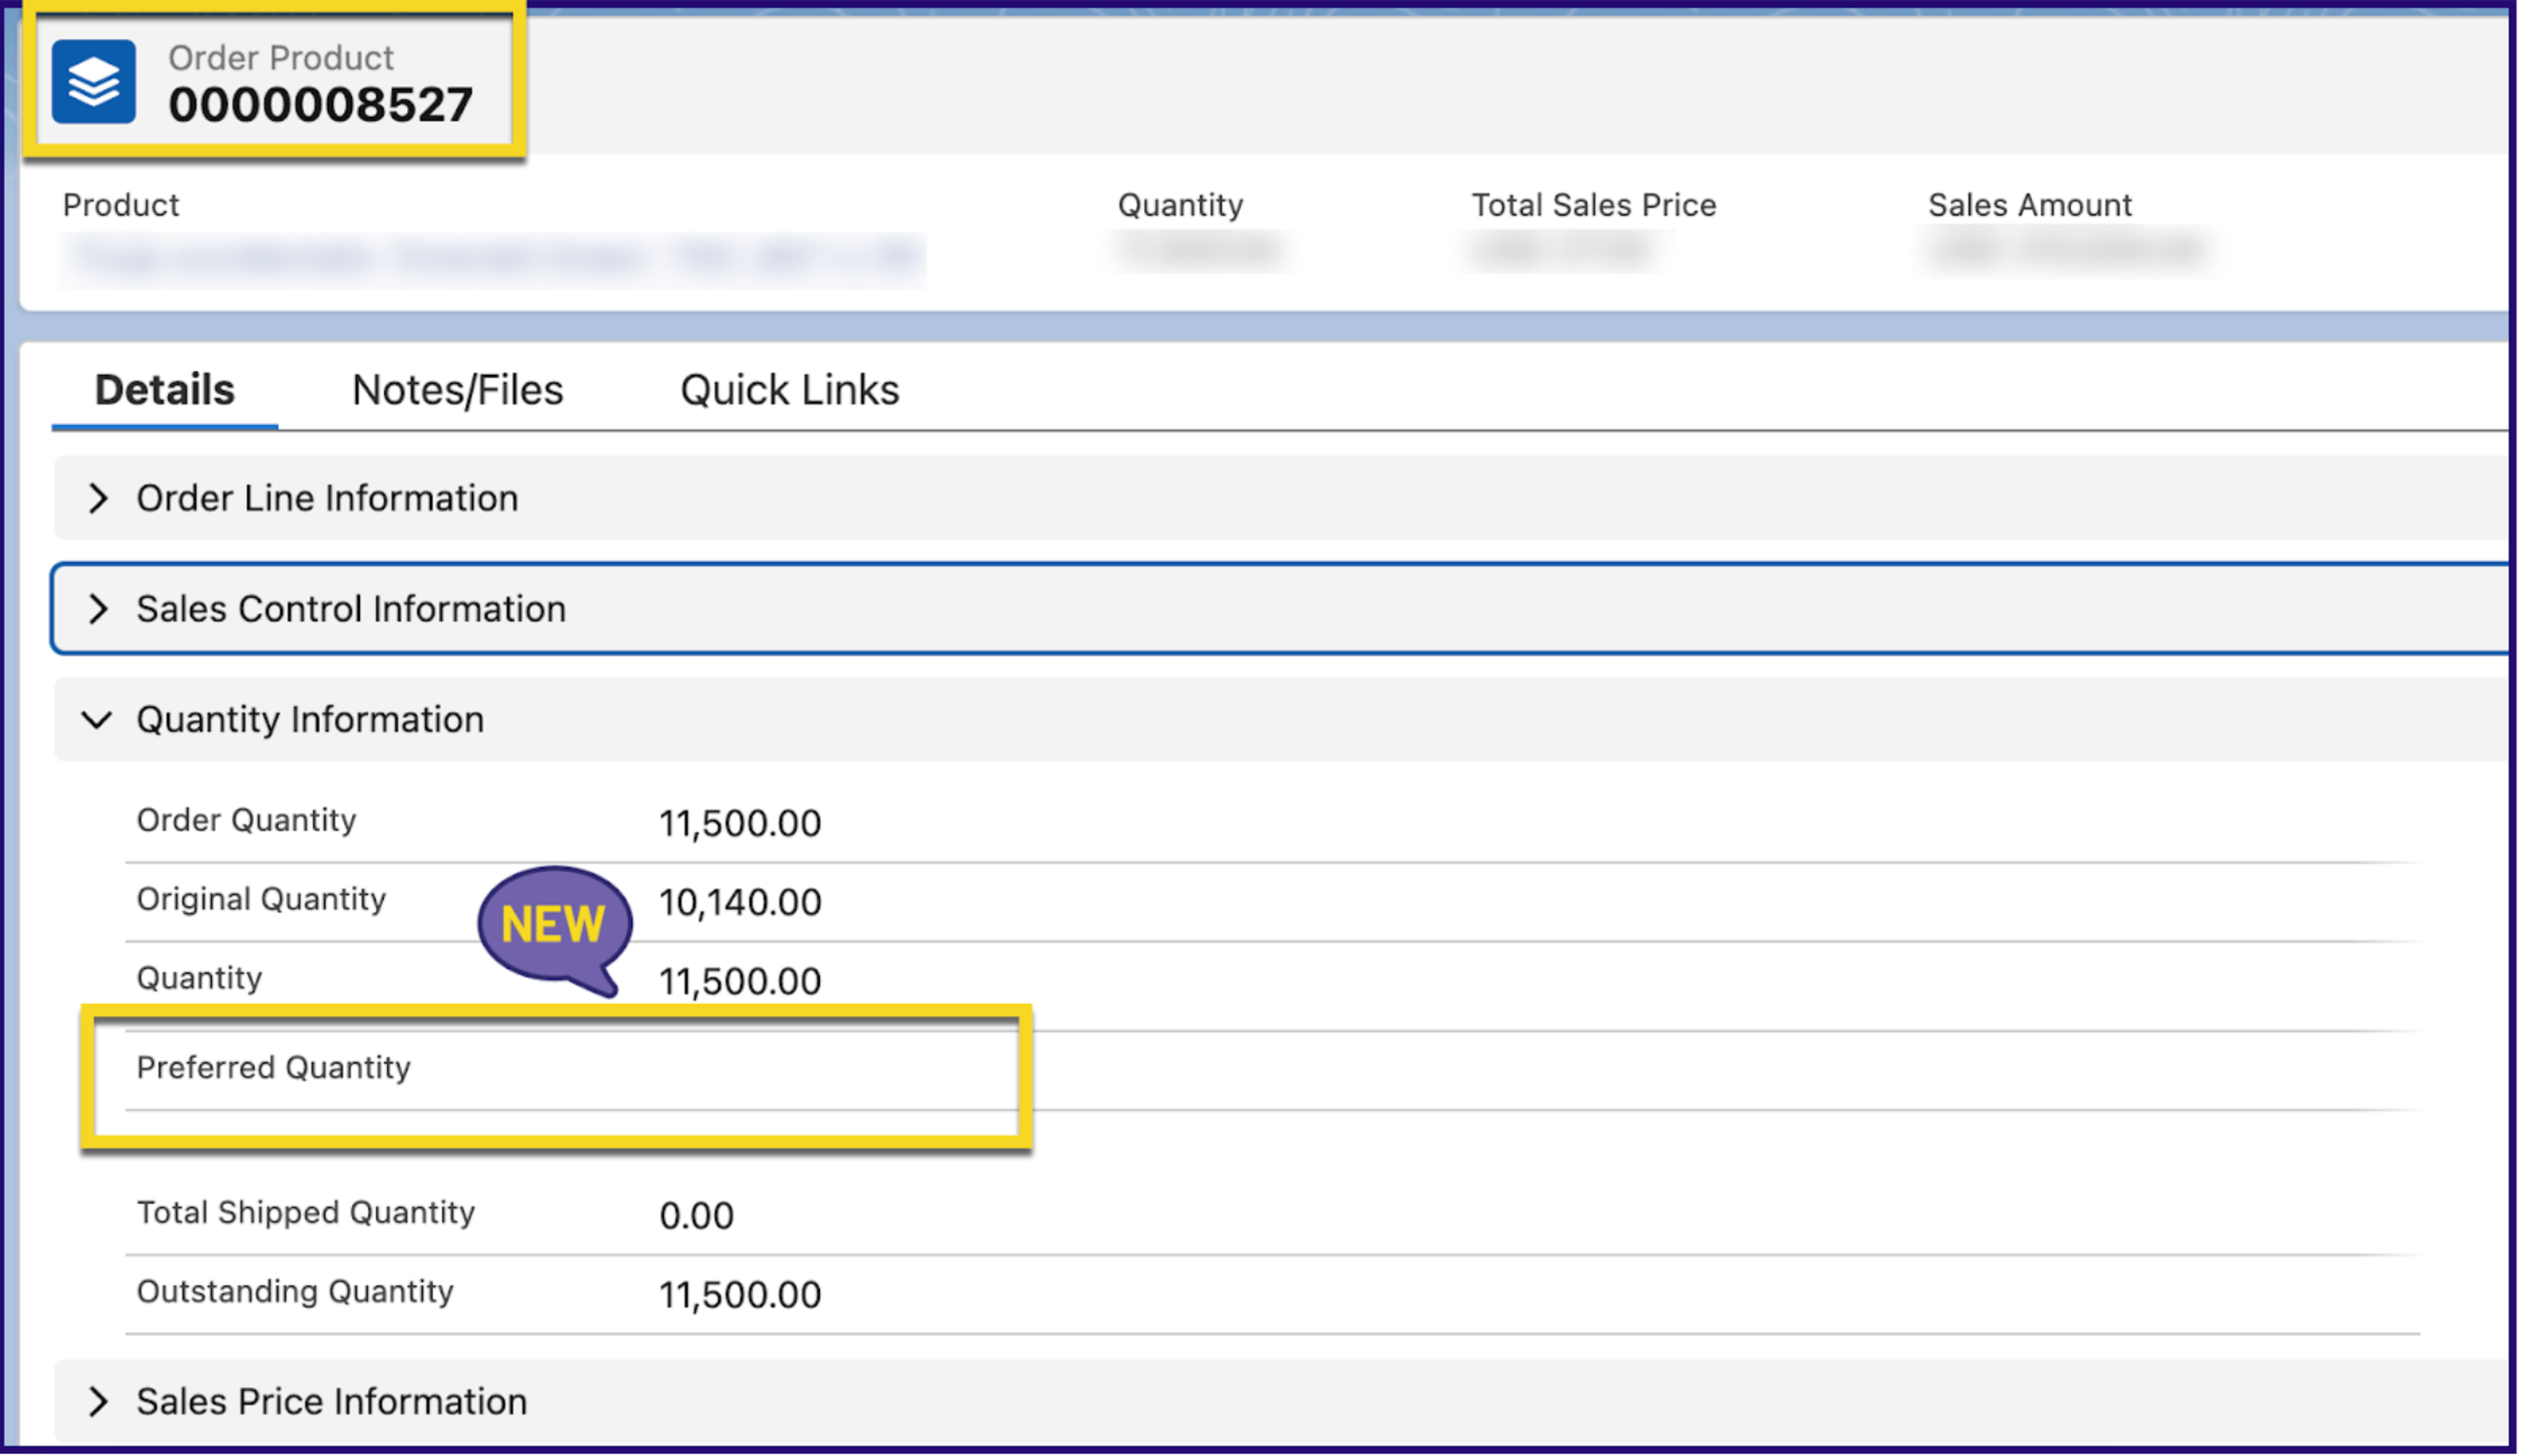
Task: Open the Notes/Files tab
Action: tap(457, 390)
